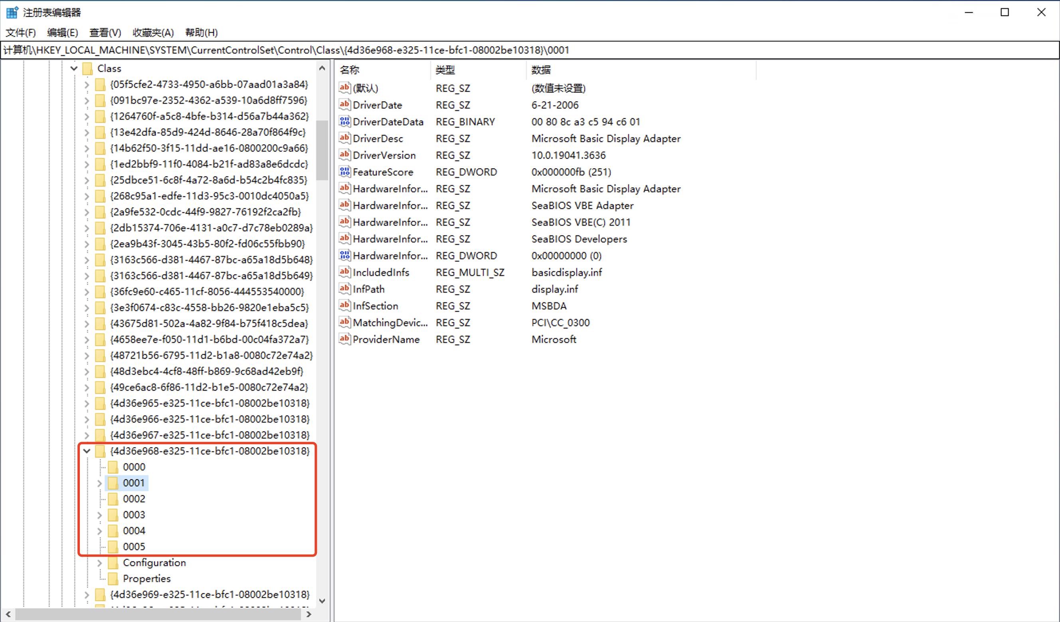Click the folder icon of key 0003

point(113,515)
